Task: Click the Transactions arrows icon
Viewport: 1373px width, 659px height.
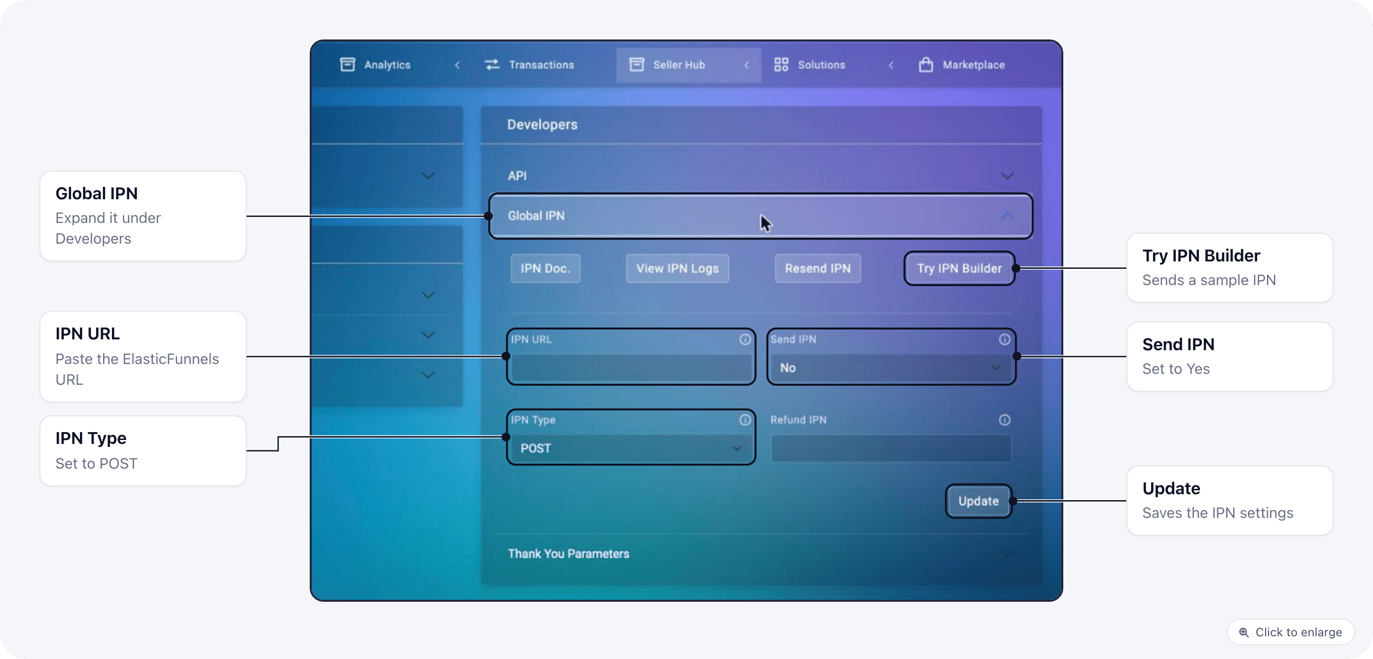Action: tap(492, 65)
